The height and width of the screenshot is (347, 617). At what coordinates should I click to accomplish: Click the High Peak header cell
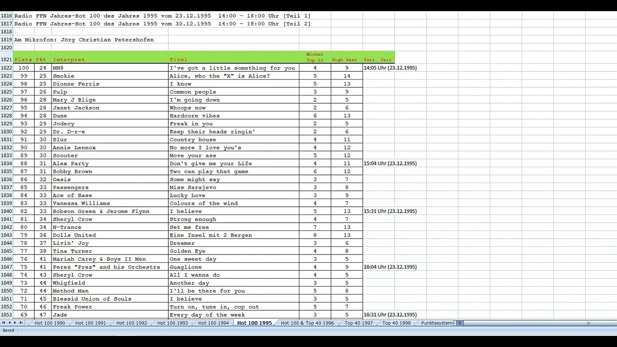coord(347,57)
